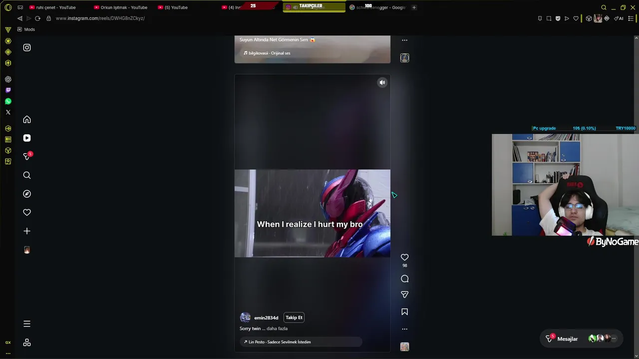
Task: Click the site padlock security icon
Action: 48,18
